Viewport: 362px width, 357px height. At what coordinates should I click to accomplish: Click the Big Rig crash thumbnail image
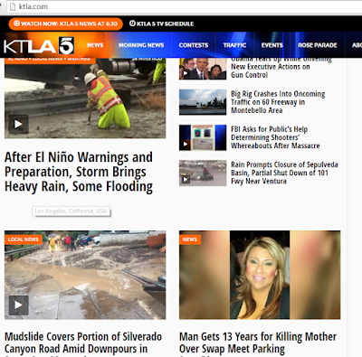click(203, 102)
